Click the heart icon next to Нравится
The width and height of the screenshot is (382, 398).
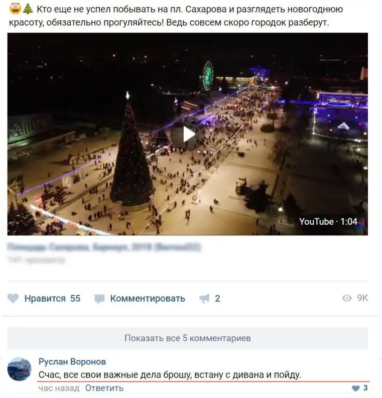[x=13, y=298]
